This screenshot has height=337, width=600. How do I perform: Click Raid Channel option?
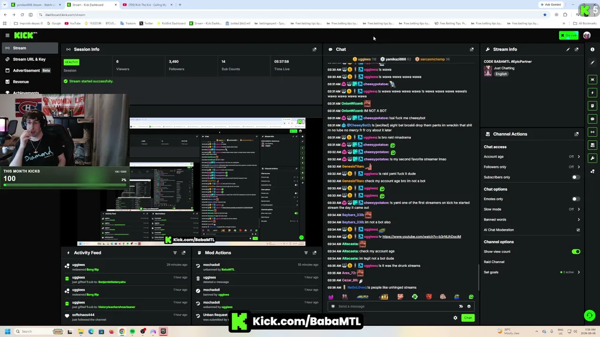coord(494,262)
